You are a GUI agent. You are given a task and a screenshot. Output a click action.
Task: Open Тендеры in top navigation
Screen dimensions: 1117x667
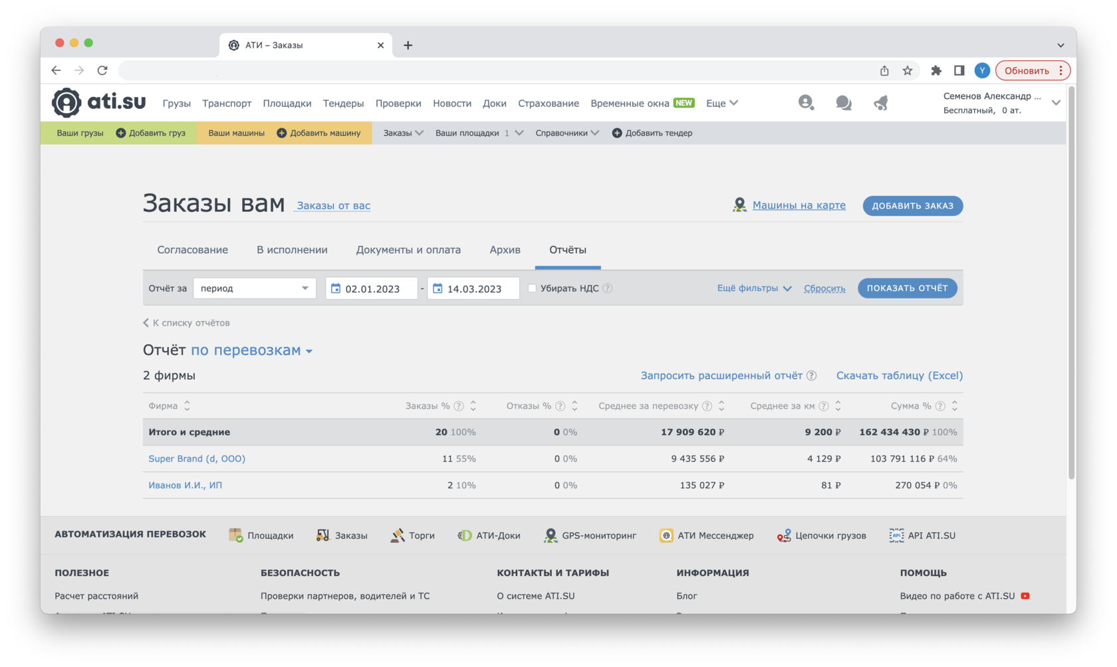[x=344, y=103]
